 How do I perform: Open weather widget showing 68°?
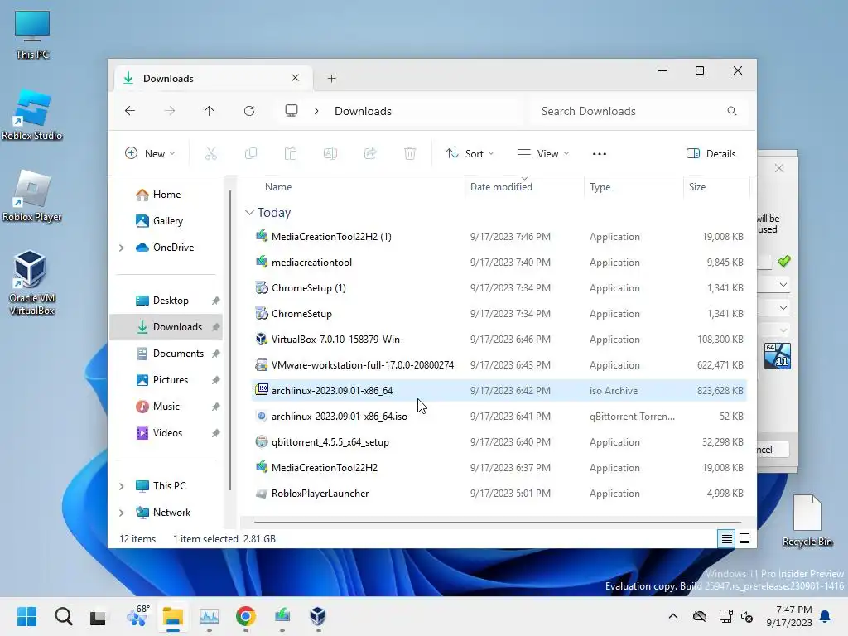(137, 615)
